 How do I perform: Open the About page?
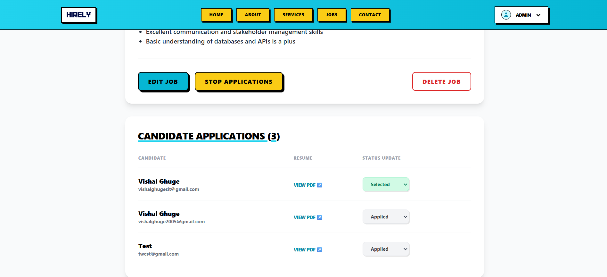point(253,15)
